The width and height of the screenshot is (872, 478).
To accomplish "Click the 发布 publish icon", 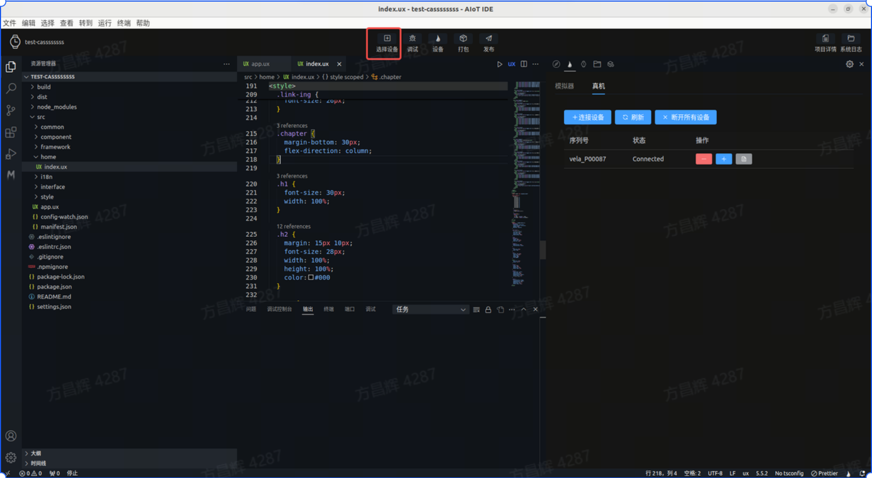I will pyautogui.click(x=489, y=42).
